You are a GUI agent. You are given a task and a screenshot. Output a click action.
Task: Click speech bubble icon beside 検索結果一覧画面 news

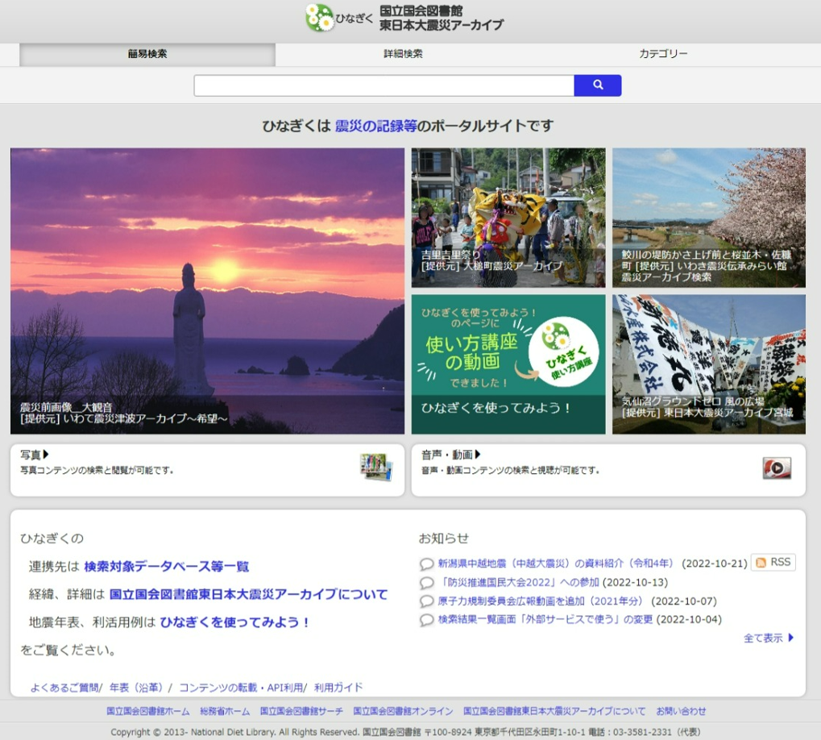(427, 620)
